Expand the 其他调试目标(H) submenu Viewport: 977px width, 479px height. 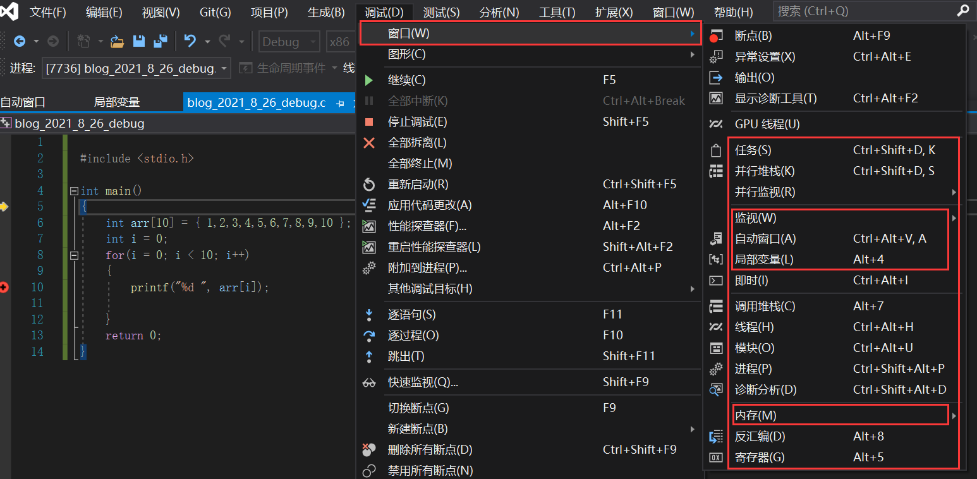(530, 289)
